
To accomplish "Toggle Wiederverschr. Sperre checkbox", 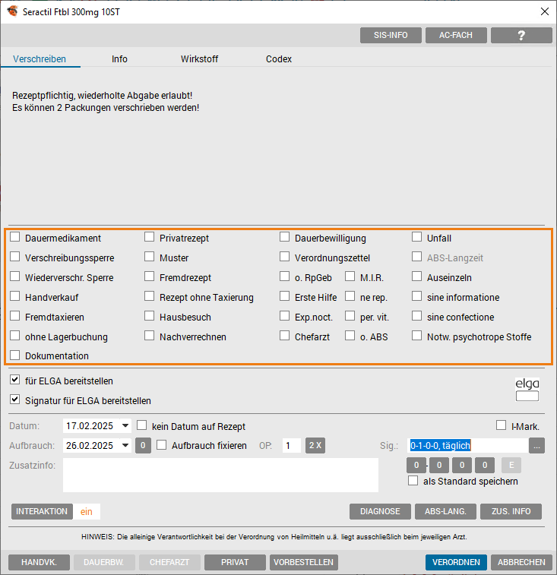I will (x=14, y=276).
